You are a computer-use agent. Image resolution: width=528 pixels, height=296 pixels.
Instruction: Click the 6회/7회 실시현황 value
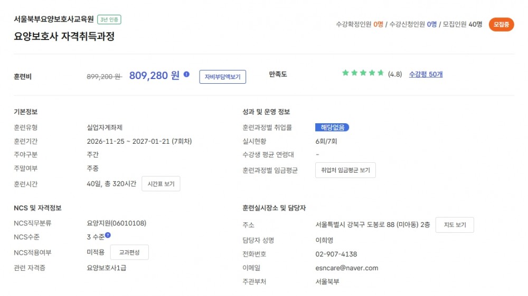326,142
